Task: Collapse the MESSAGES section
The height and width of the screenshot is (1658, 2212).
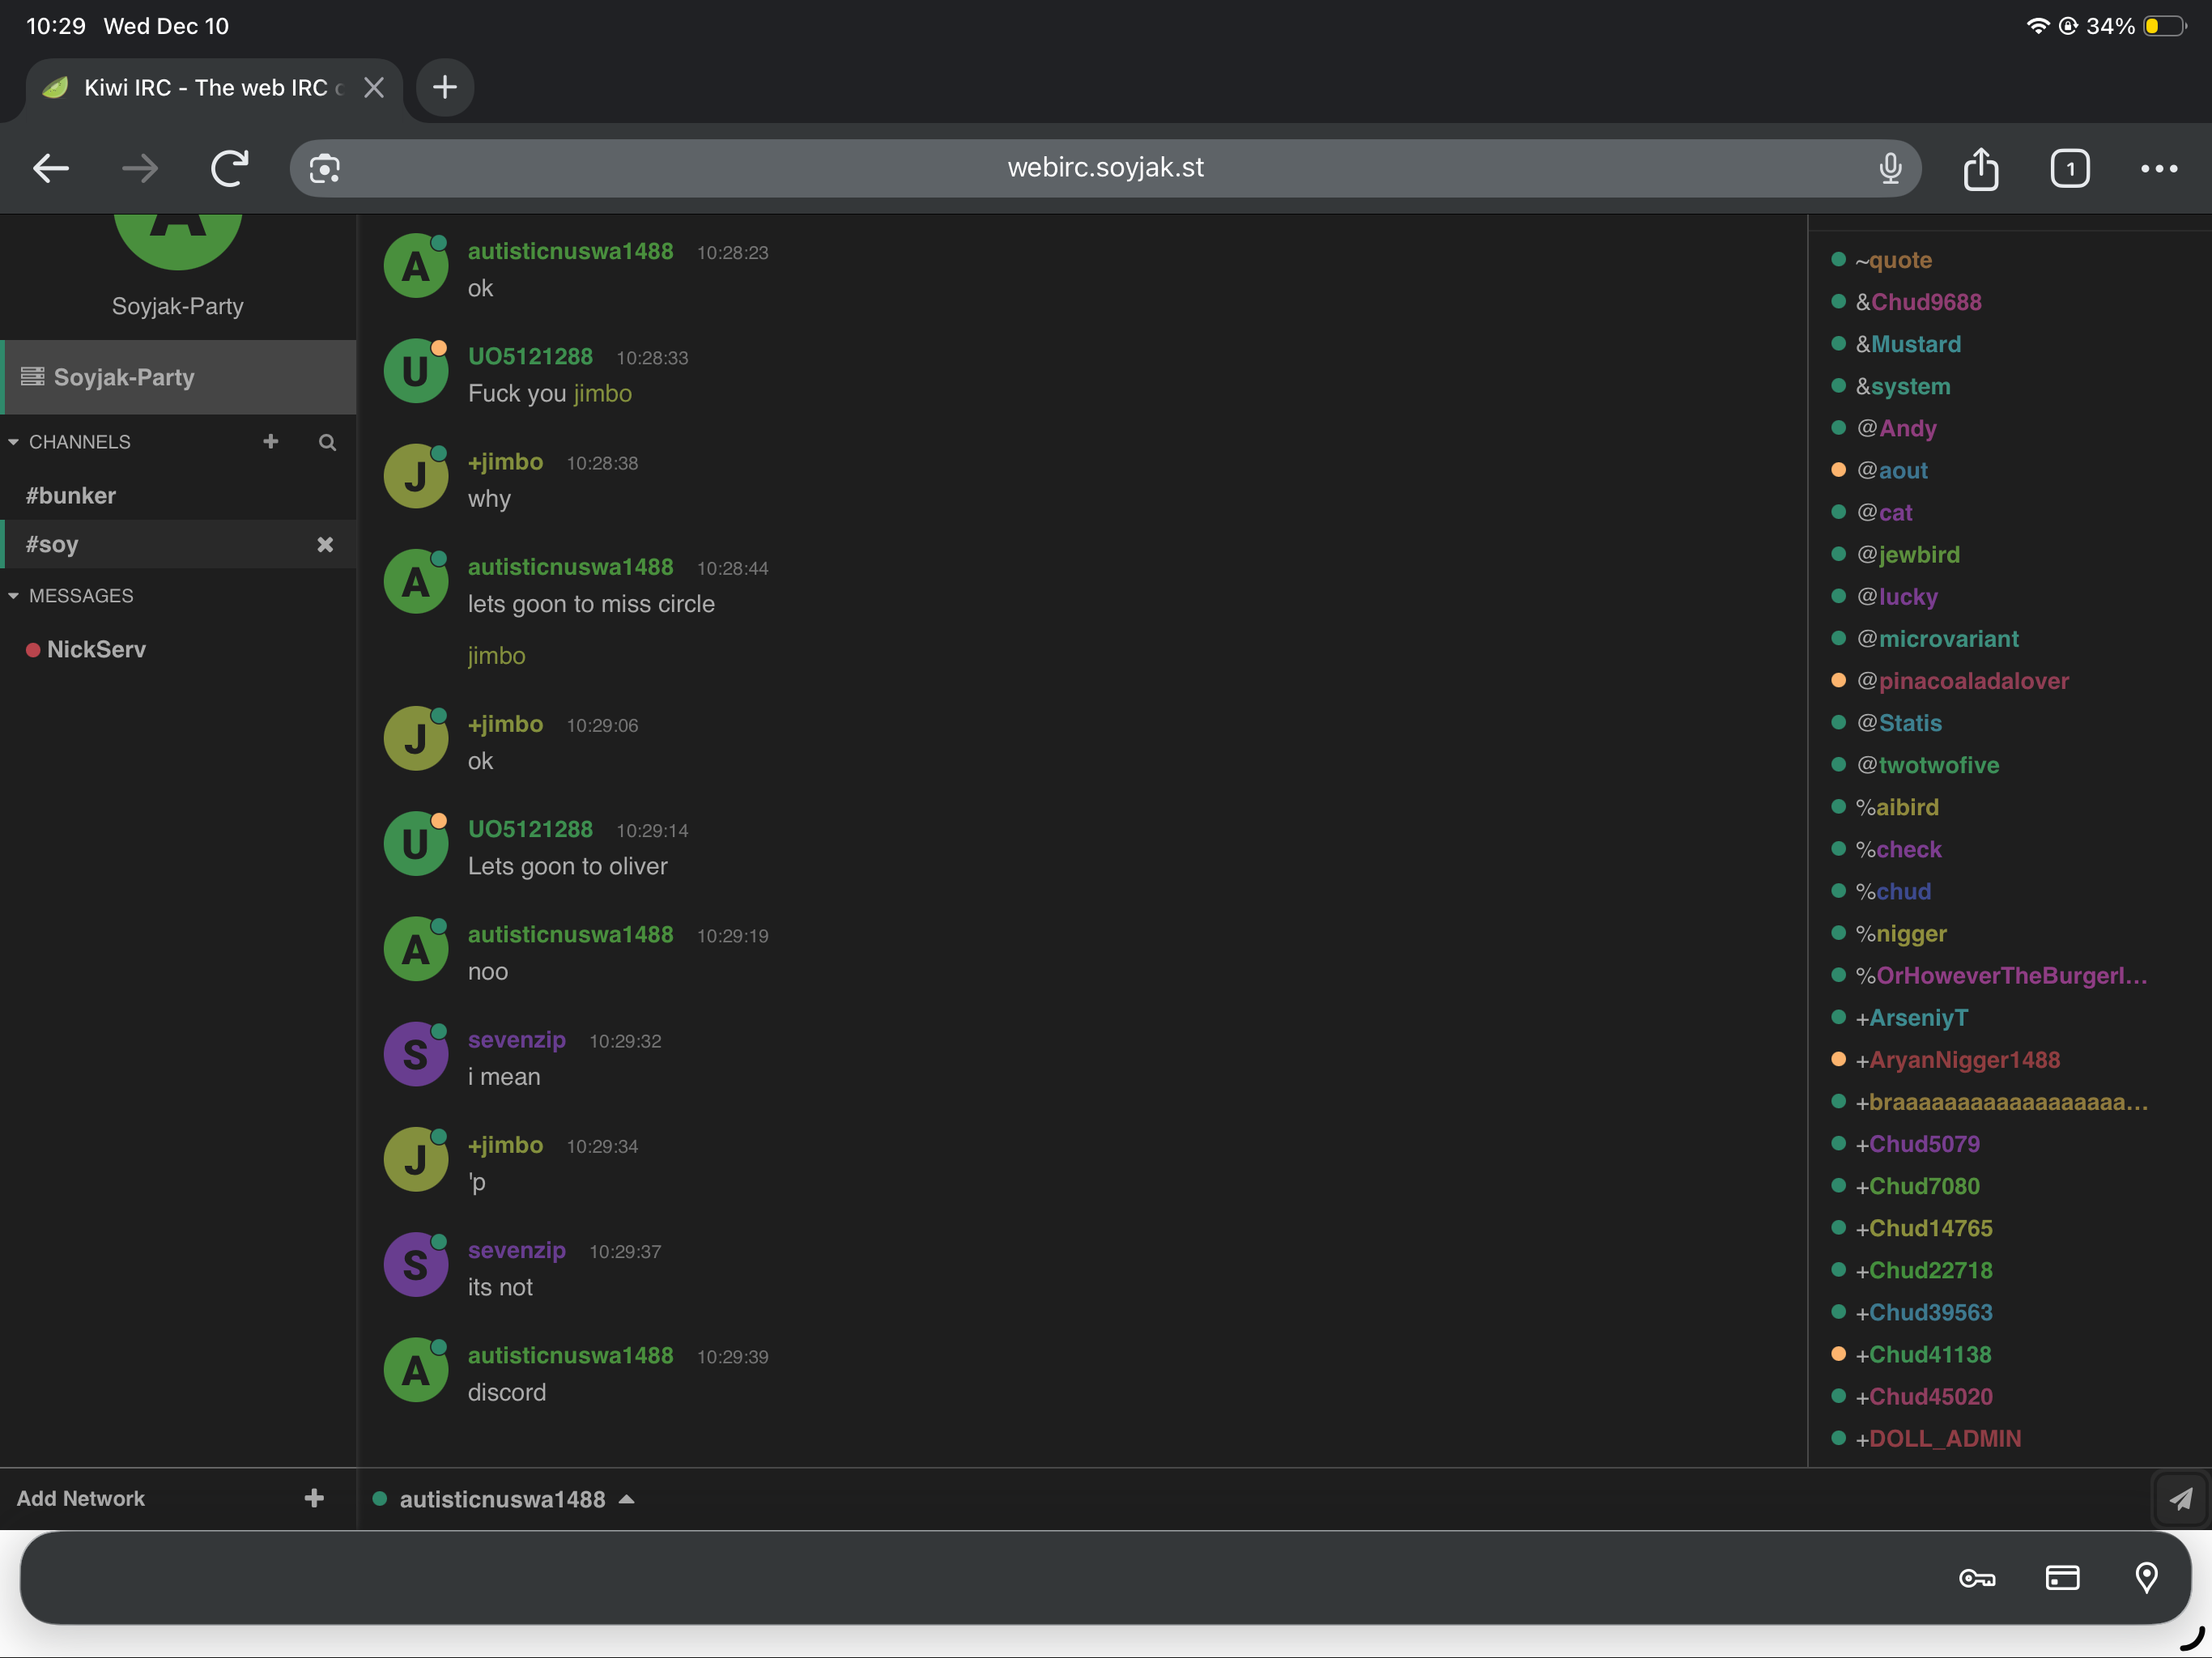Action: 14,596
